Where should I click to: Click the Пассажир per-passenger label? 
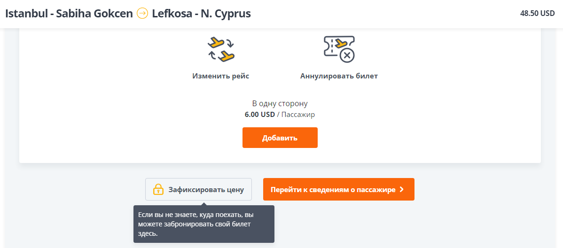point(298,115)
